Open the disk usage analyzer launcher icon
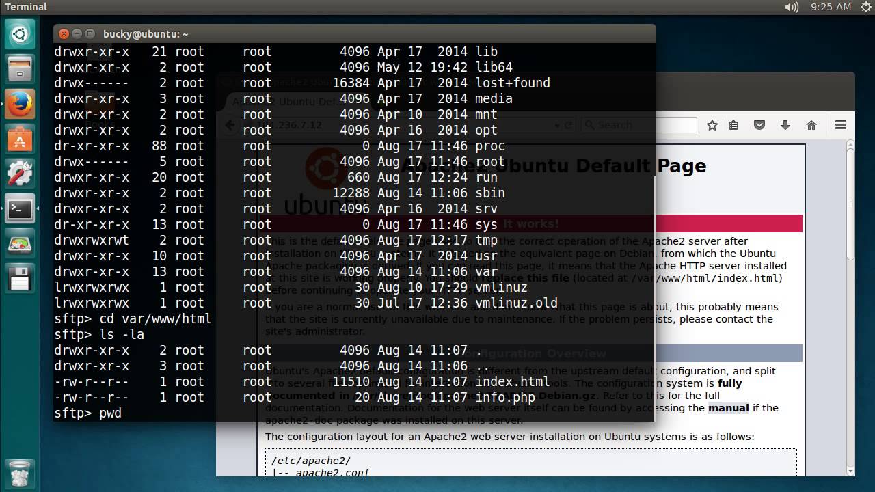 pyautogui.click(x=20, y=245)
